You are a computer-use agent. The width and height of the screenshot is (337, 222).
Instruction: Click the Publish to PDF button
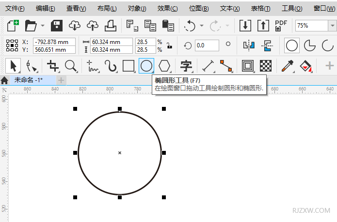(x=281, y=26)
